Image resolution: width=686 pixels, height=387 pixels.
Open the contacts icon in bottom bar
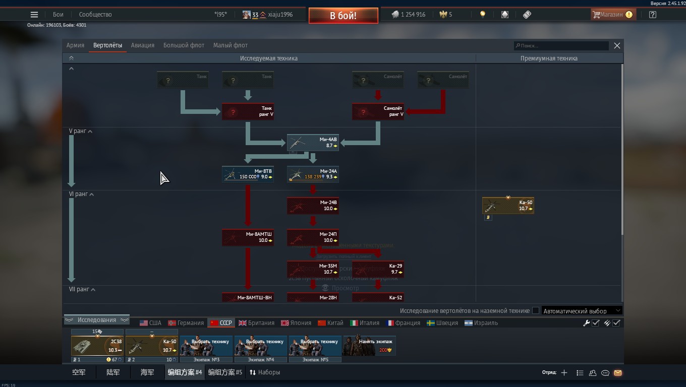click(x=593, y=373)
